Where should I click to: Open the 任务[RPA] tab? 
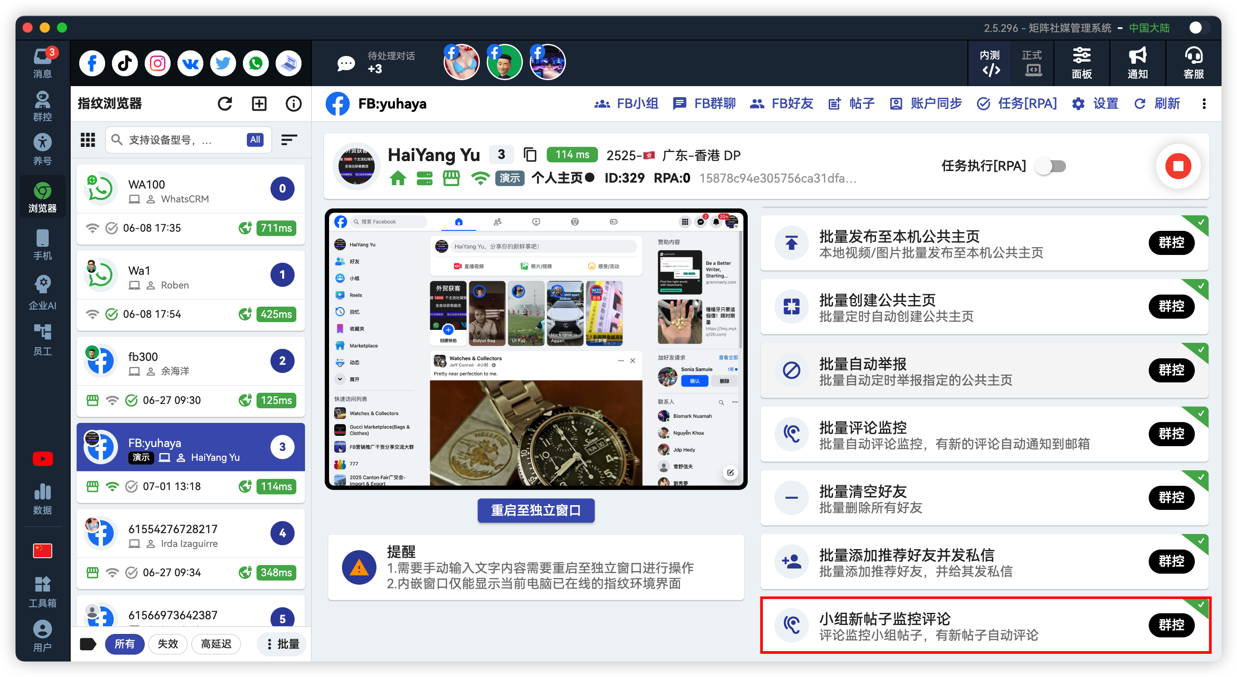[1016, 104]
